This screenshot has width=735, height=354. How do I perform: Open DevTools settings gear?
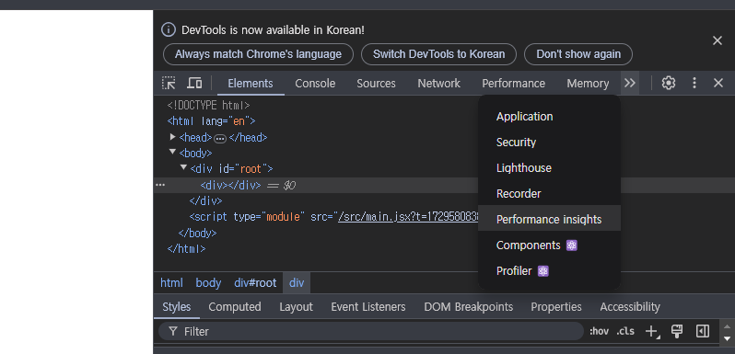click(669, 83)
